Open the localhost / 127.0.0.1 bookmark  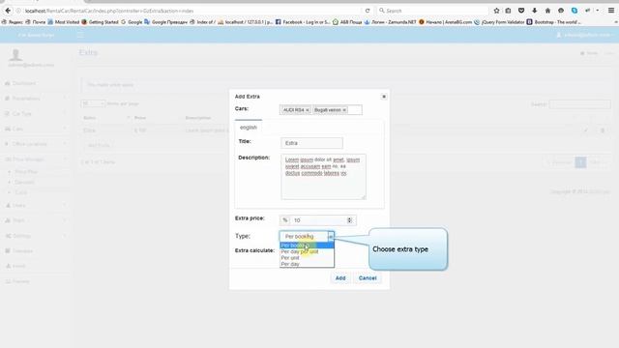[x=245, y=22]
